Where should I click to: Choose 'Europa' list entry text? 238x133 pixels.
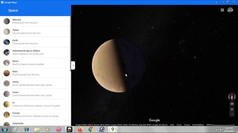pyautogui.click(x=16, y=113)
